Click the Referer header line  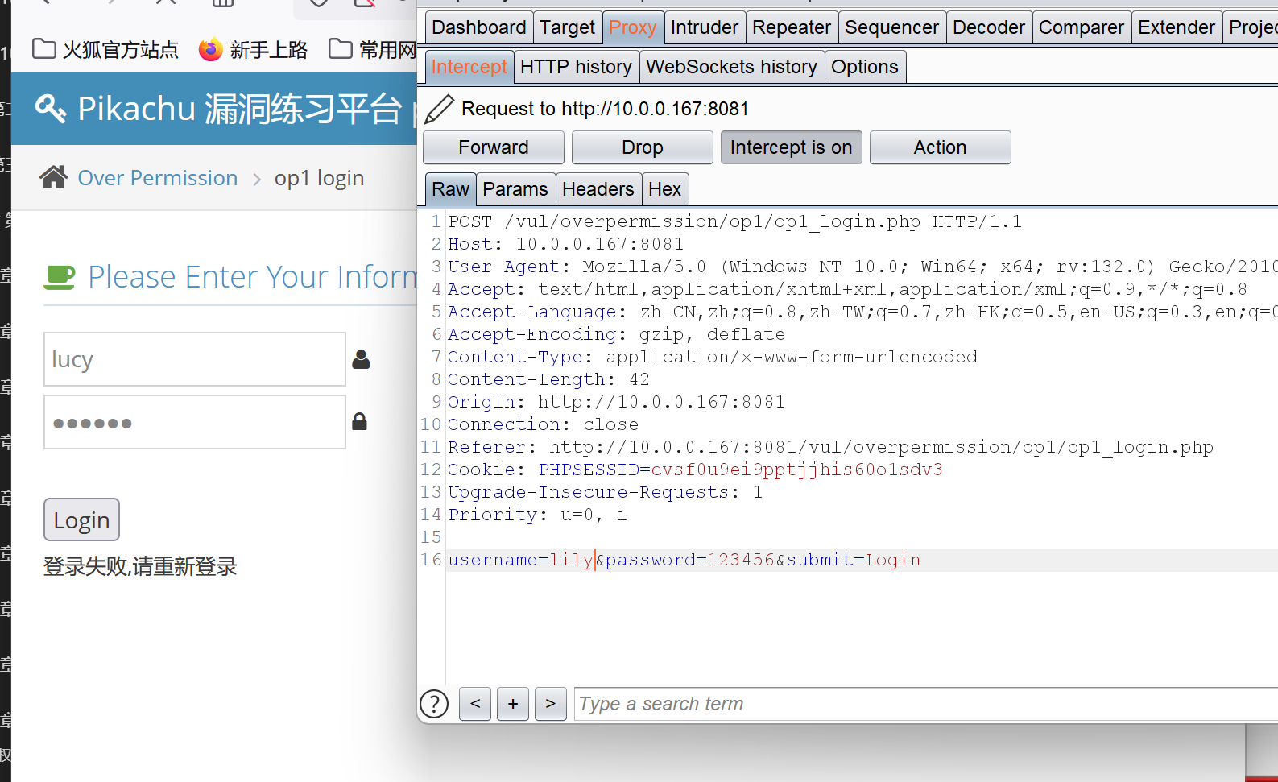830,447
